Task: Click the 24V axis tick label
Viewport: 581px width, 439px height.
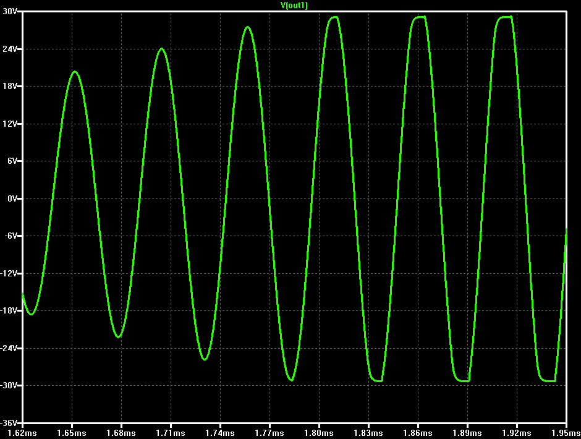Action: (x=10, y=49)
